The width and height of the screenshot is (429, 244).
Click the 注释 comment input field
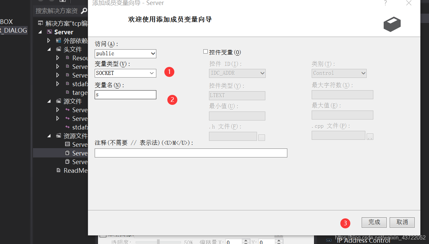coord(191,153)
